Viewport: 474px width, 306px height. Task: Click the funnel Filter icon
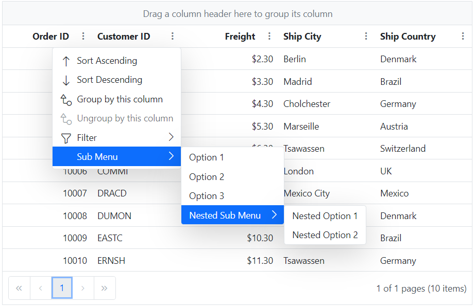point(66,138)
